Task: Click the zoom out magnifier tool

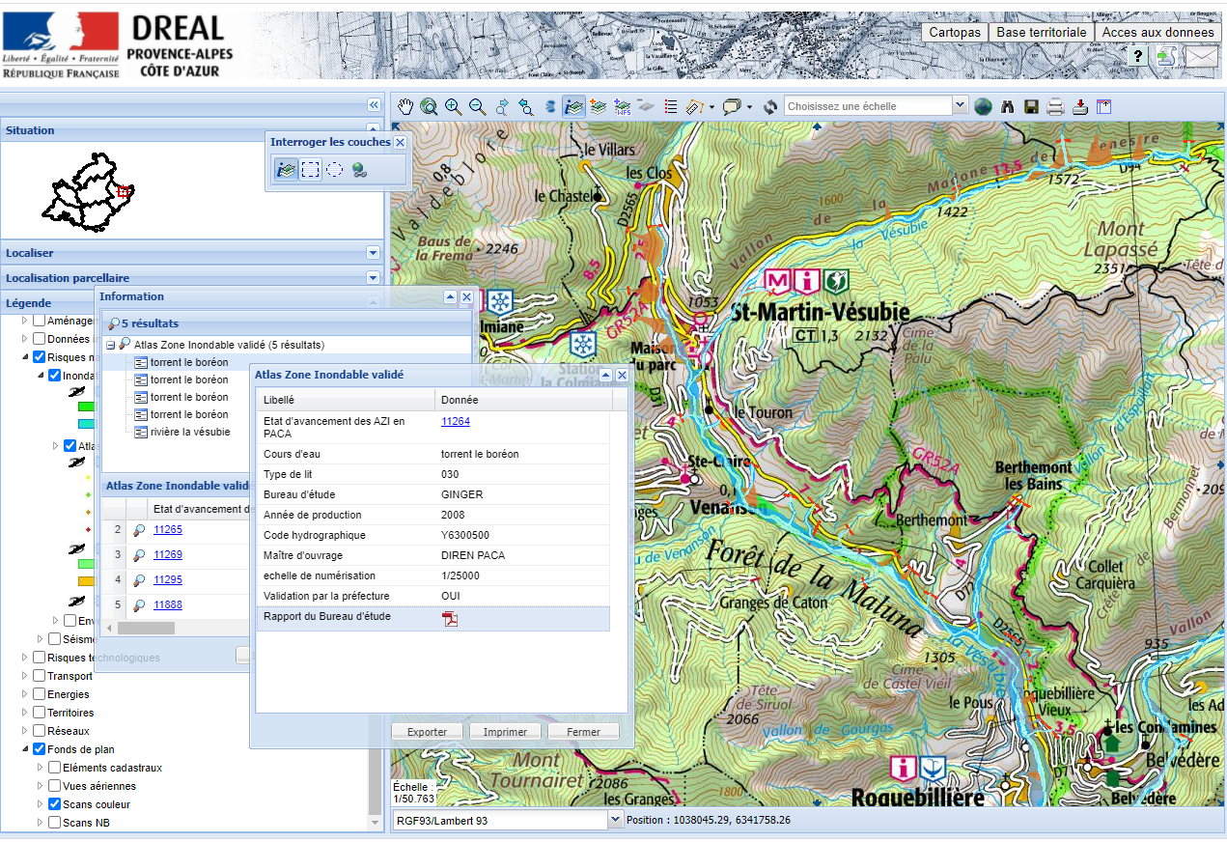Action: point(477,106)
